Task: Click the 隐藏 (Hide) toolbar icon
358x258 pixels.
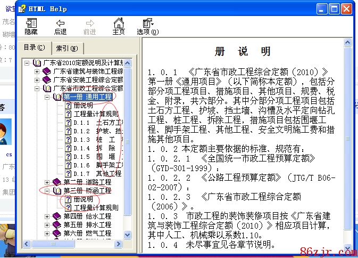Action: click(31, 26)
